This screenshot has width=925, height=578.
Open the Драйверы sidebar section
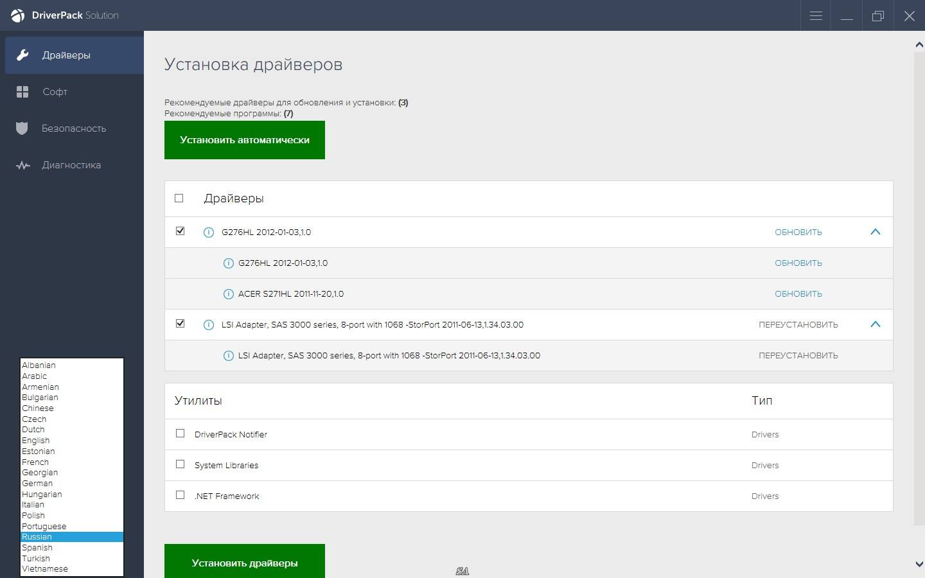pos(75,55)
